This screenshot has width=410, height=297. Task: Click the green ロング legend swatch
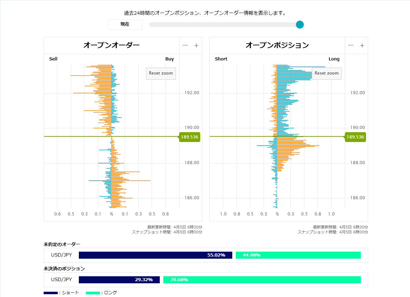click(x=93, y=293)
